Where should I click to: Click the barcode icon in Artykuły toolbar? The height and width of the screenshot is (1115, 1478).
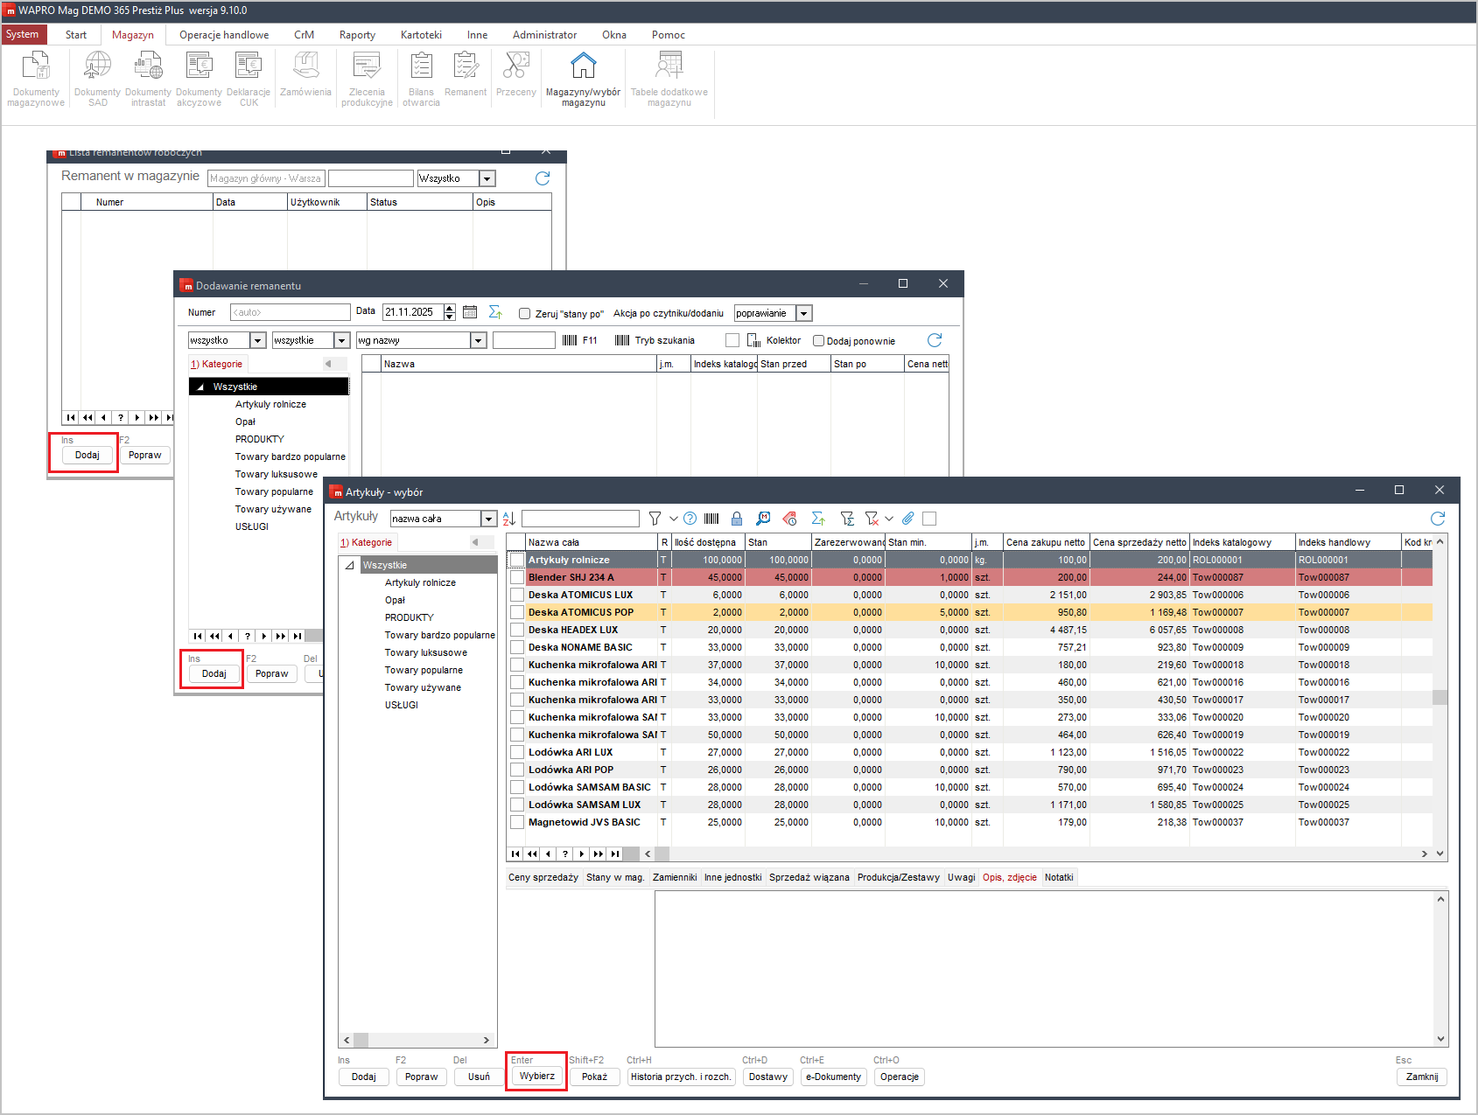point(711,519)
